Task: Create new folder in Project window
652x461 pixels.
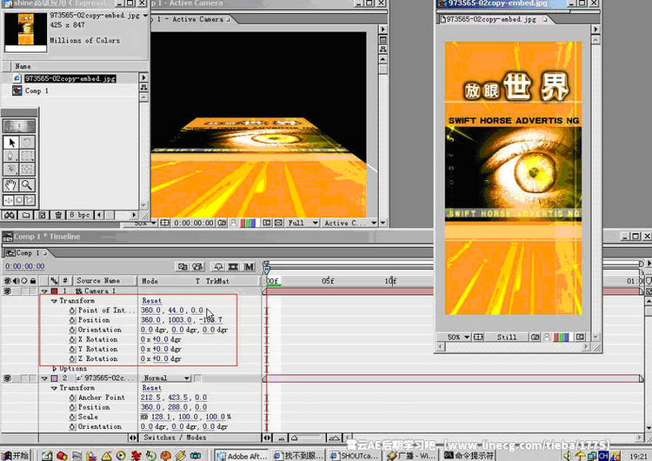Action: 26,215
